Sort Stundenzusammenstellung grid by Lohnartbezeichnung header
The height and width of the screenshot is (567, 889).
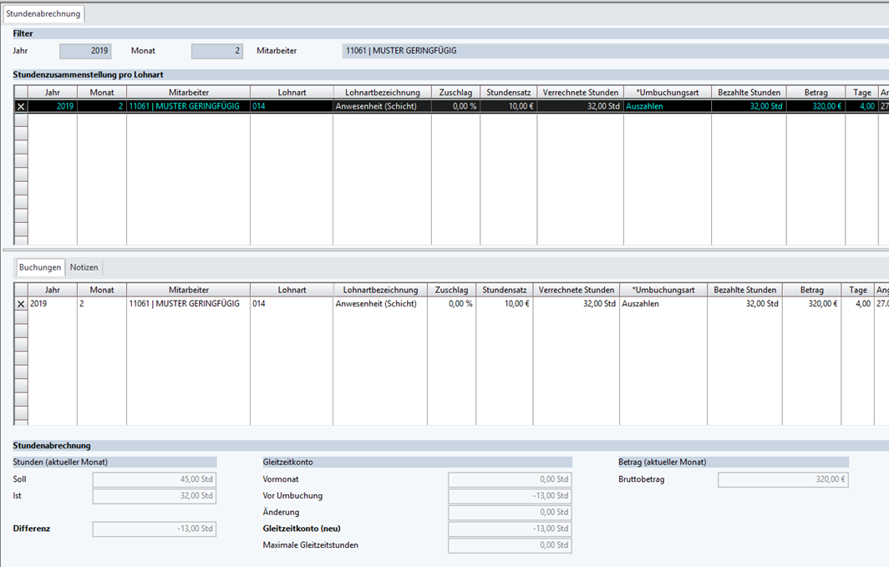tap(383, 92)
